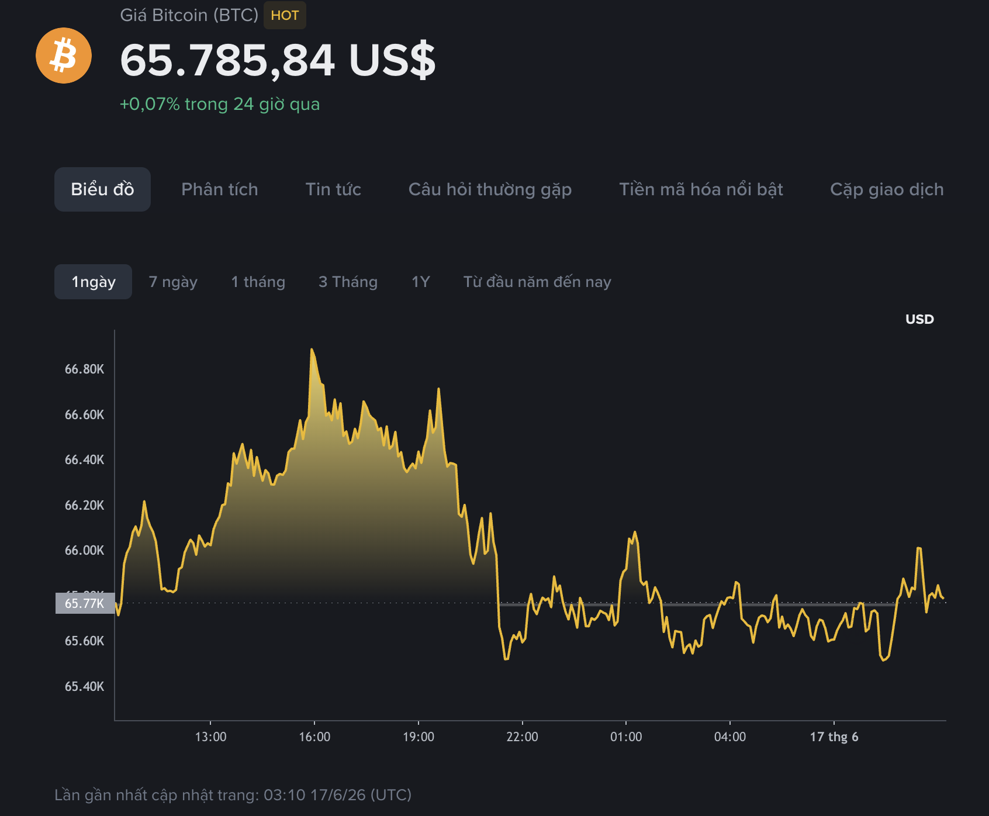Click the 19:00 time axis label

tap(419, 737)
